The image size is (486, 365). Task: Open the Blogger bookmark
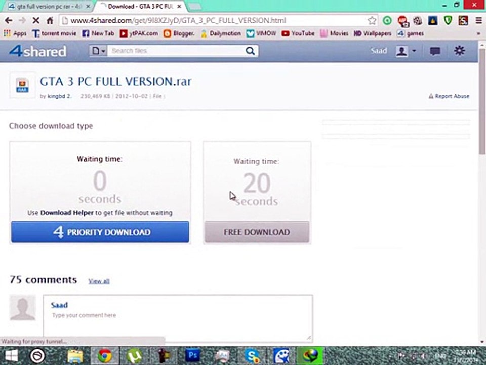coord(179,33)
